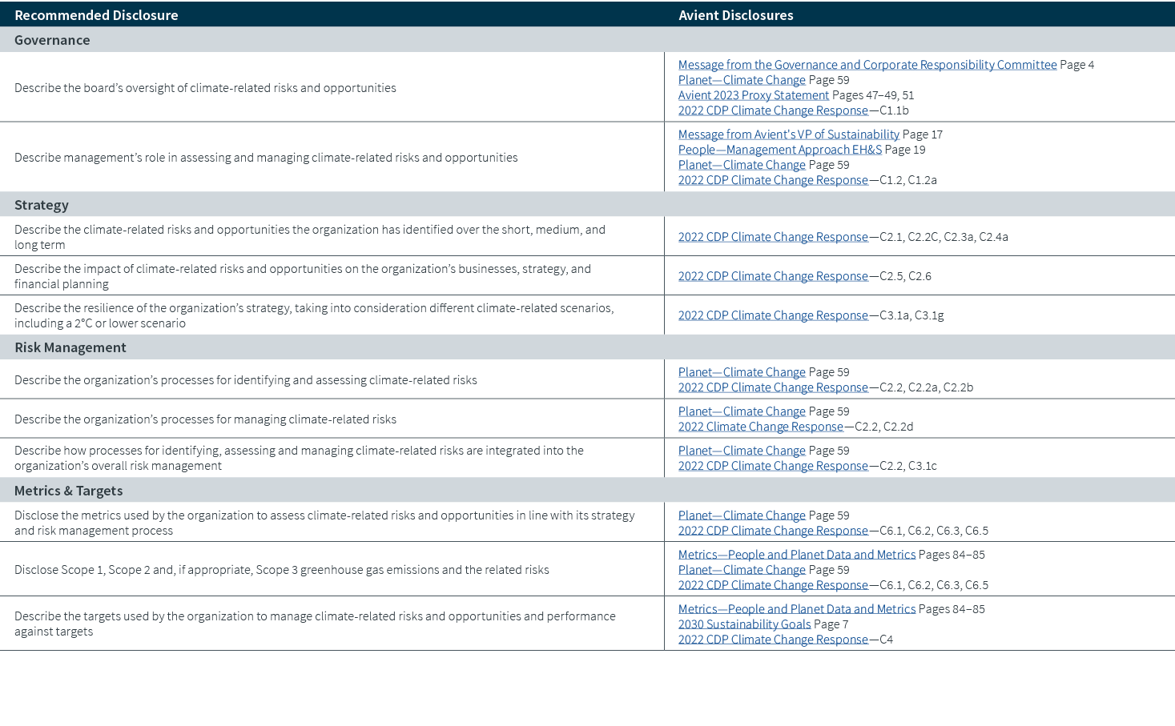Open the 2030 Sustainability Goals link
The width and height of the screenshot is (1175, 726).
click(744, 624)
